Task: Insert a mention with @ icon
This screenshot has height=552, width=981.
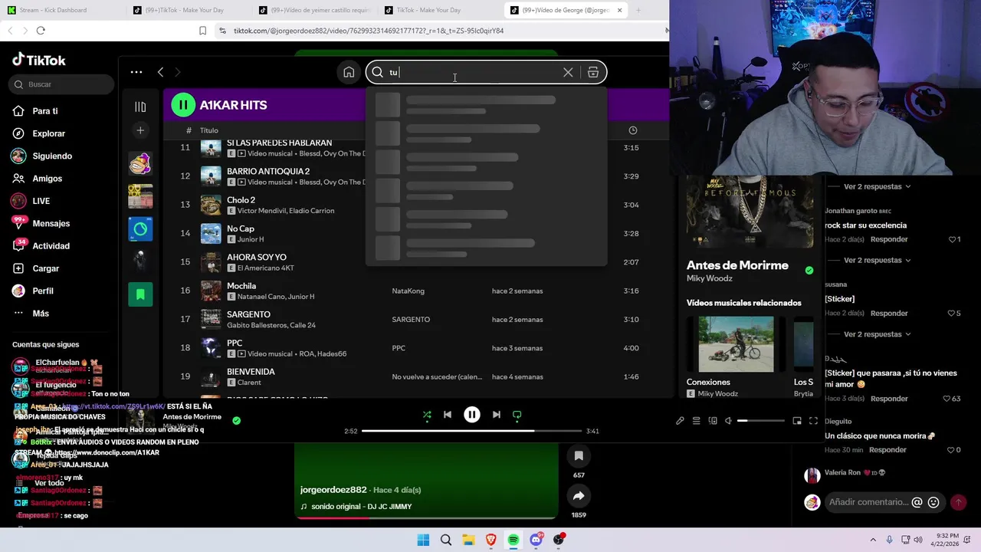Action: click(x=917, y=502)
